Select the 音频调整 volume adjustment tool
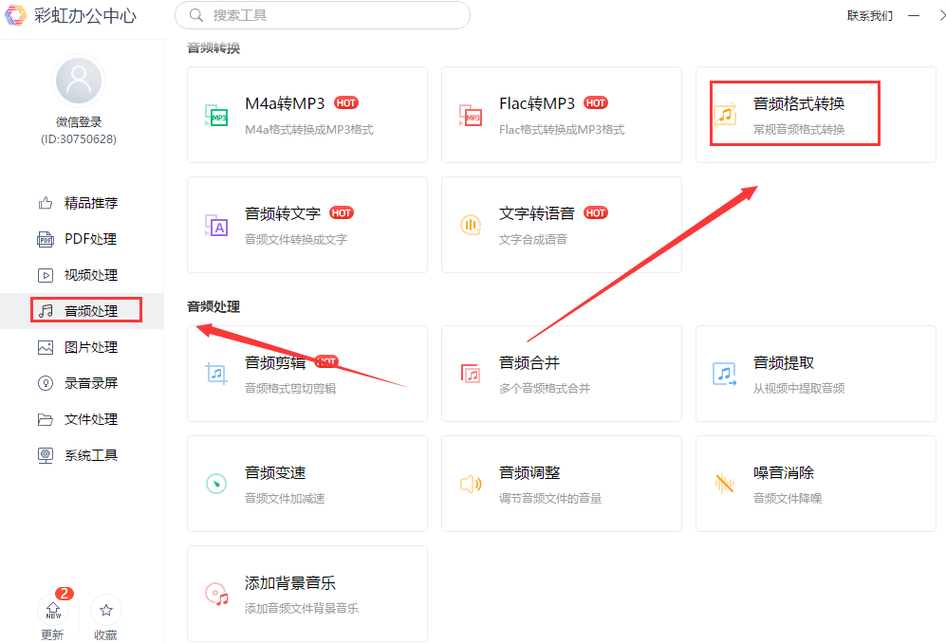This screenshot has width=946, height=643. (x=561, y=484)
